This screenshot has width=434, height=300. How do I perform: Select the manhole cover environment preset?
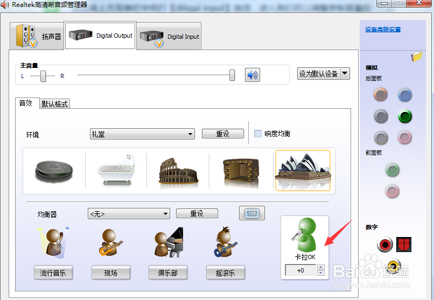[x=54, y=171]
